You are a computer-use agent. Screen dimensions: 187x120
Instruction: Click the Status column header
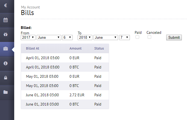point(99,48)
